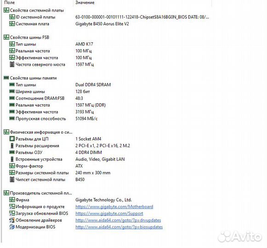Select the ID системной платы row
Image resolution: width=267 pixels, height=248 pixels.
tap(107, 17)
